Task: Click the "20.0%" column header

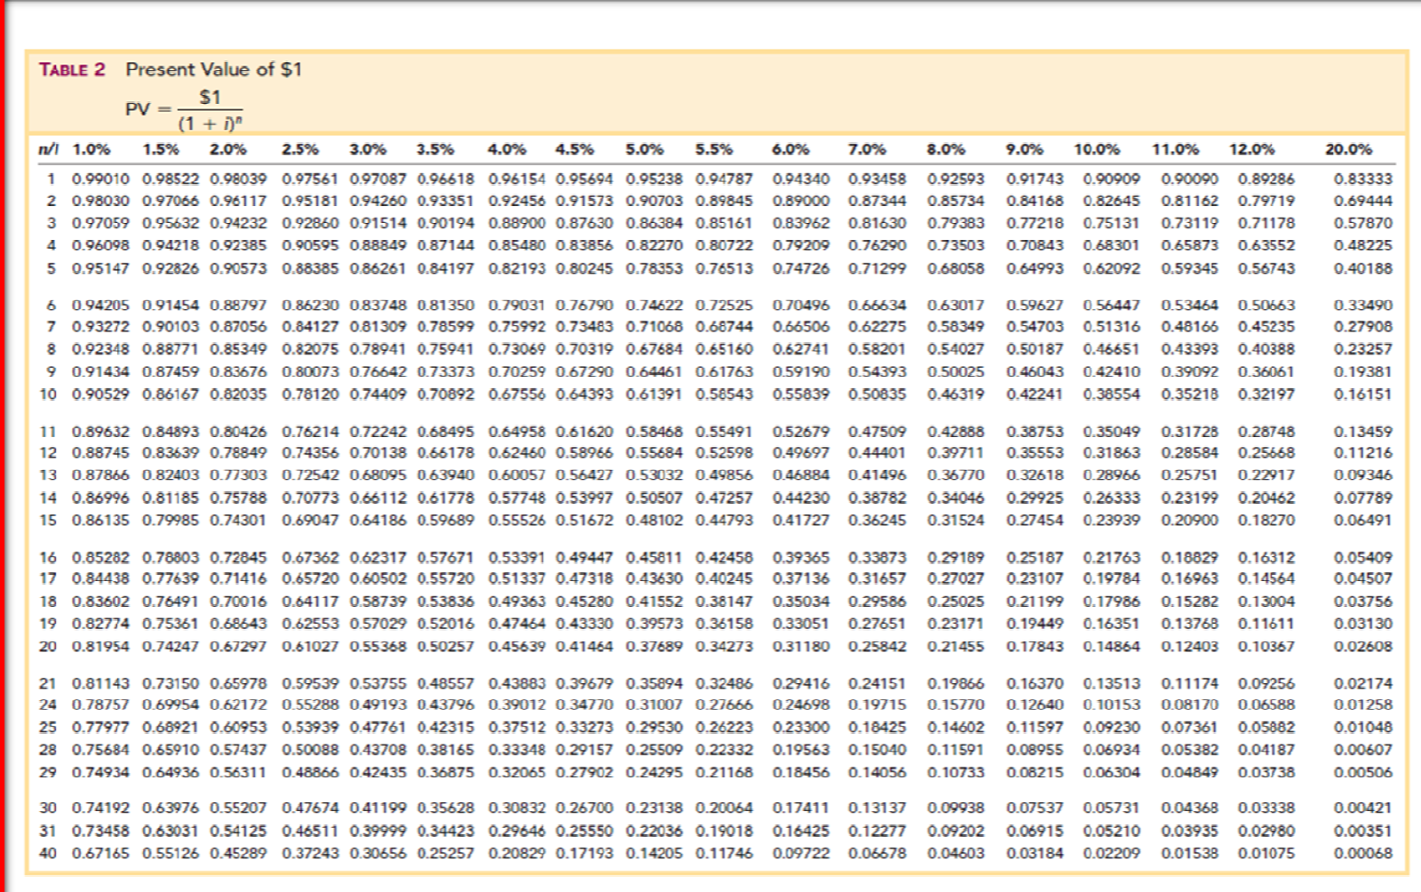Action: 1349,149
